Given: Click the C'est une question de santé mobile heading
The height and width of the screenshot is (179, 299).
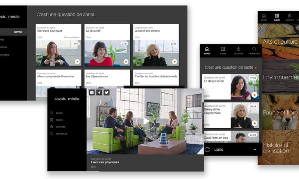Looking at the screenshot, I should (229, 67).
